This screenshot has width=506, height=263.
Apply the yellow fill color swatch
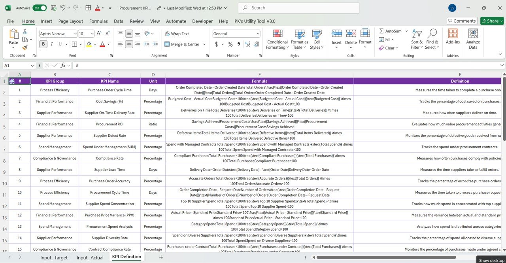coord(89,44)
